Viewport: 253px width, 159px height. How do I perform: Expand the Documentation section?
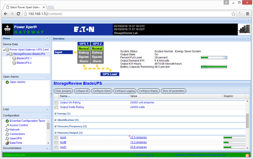tap(47, 148)
